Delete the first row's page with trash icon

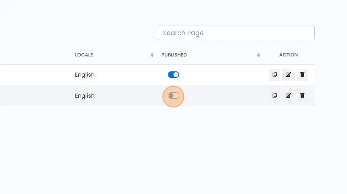[x=302, y=75]
